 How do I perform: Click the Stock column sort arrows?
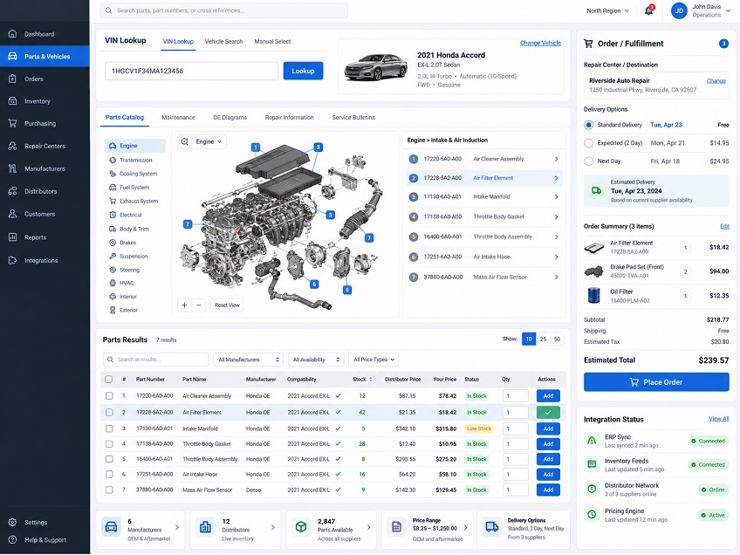click(371, 380)
